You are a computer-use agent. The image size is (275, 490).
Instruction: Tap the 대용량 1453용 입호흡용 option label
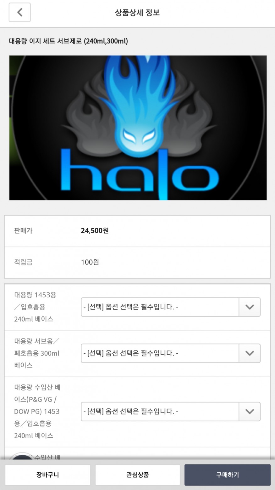[x=35, y=307]
